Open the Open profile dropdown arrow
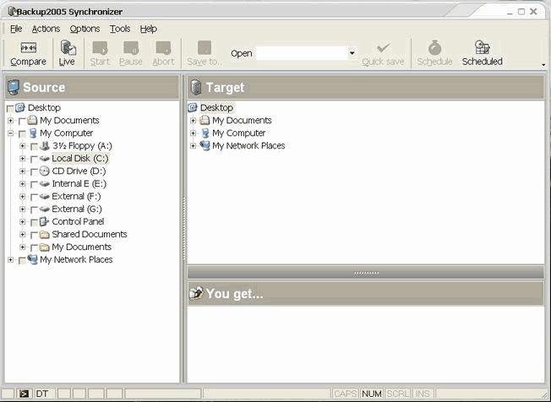This screenshot has height=402, width=551. (x=352, y=53)
